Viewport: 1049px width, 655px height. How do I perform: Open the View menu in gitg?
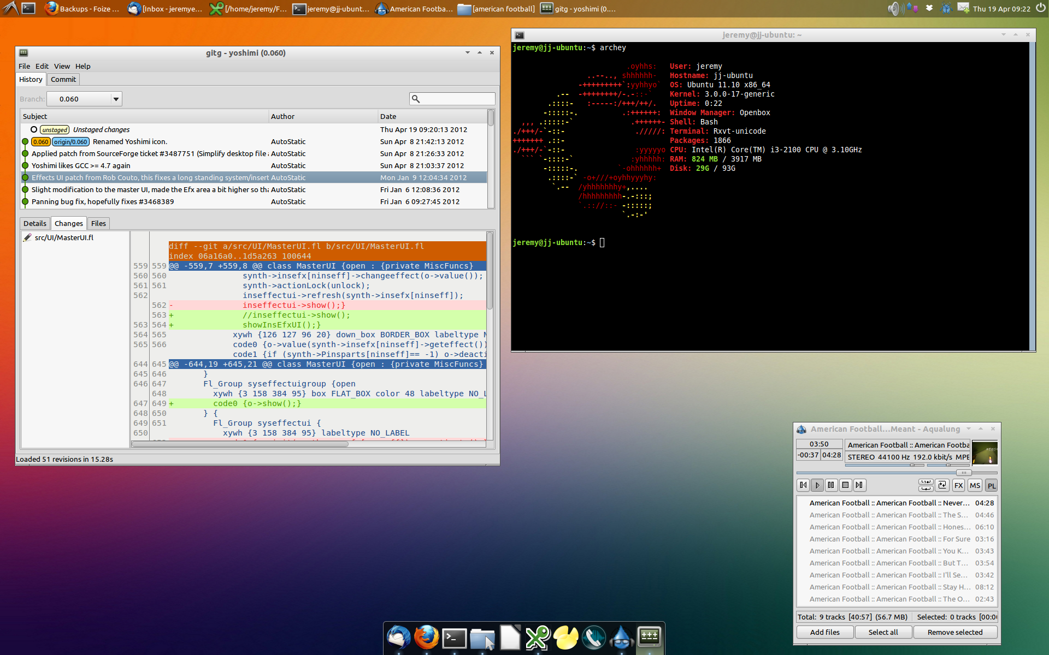(62, 66)
